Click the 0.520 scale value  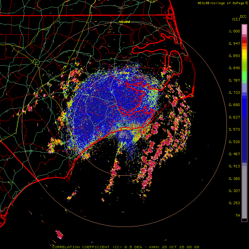point(234,142)
